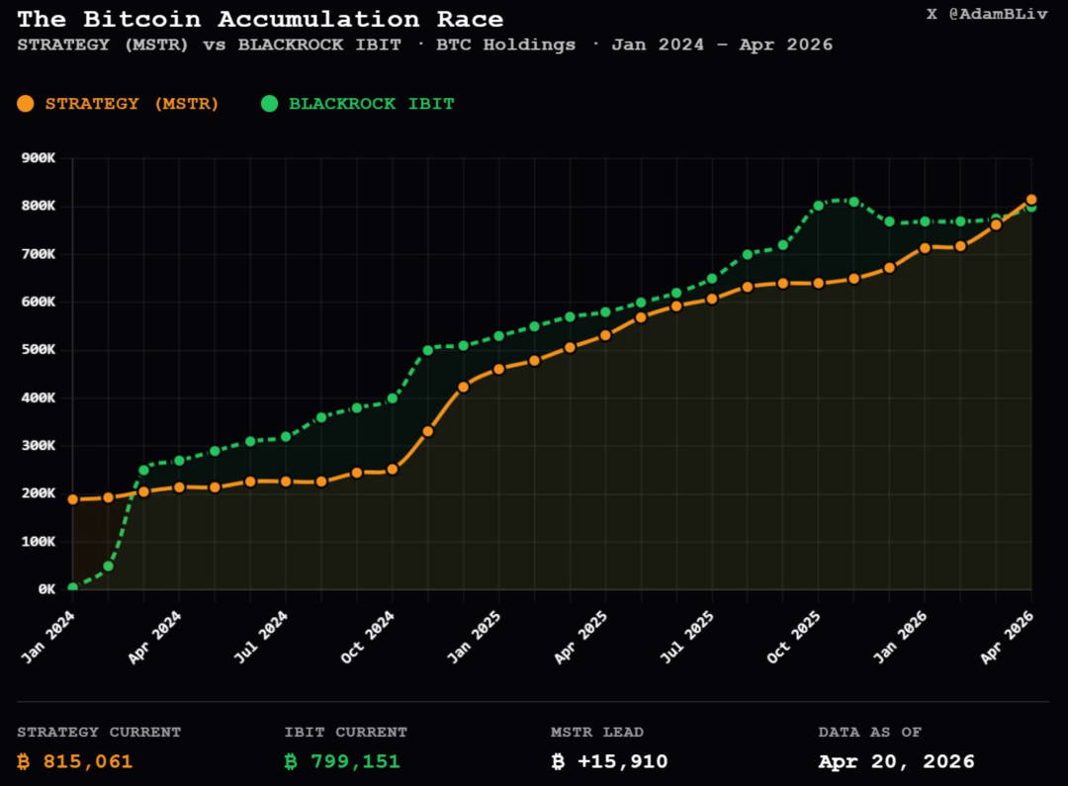The image size is (1068, 786).
Task: Click the Apr 20, 2026 date value
Action: (x=896, y=761)
